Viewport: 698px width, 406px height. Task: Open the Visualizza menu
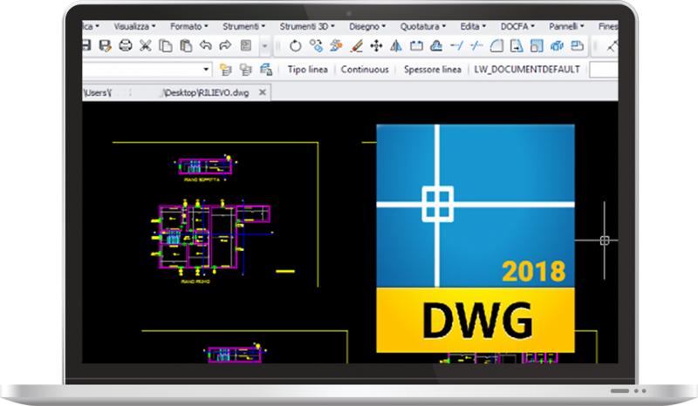click(x=134, y=27)
